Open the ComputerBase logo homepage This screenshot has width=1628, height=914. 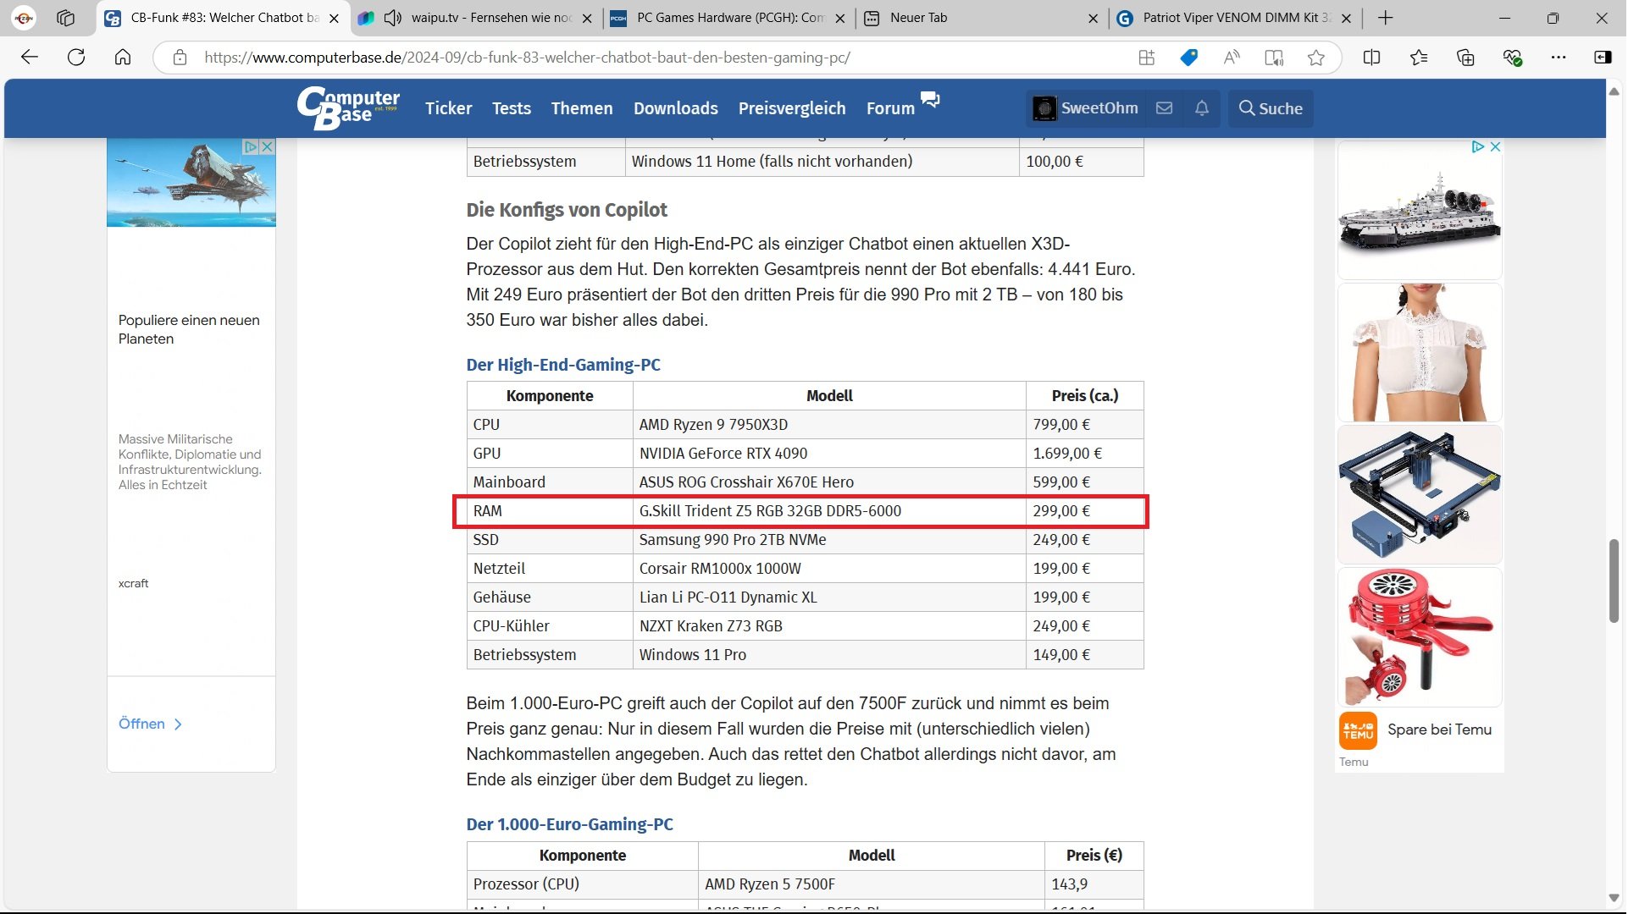(348, 108)
